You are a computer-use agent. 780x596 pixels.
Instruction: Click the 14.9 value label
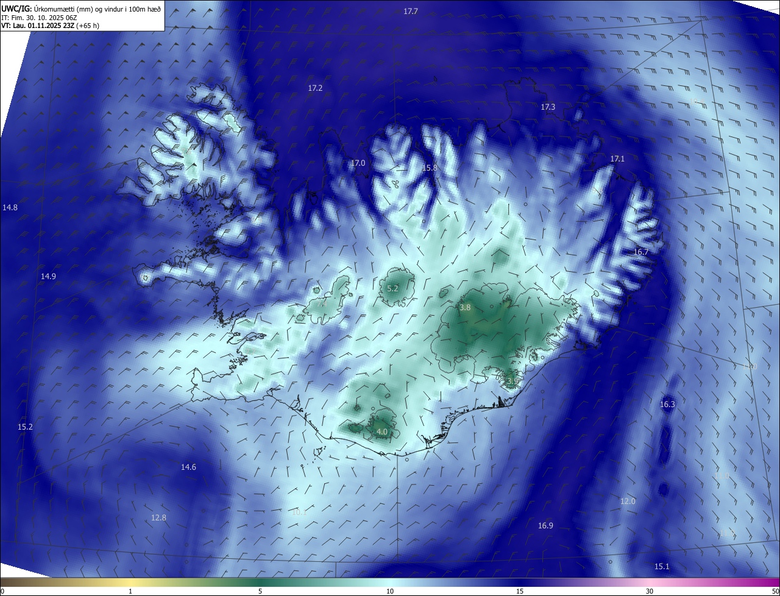tap(48, 277)
